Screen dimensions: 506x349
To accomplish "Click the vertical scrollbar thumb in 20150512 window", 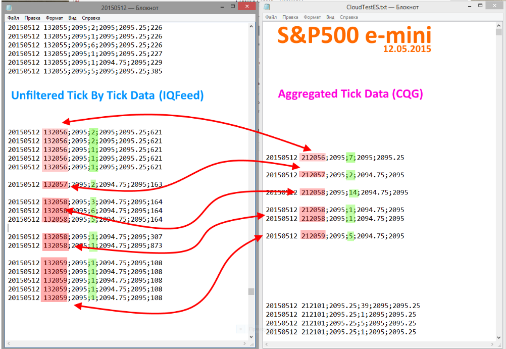I will pos(251,291).
